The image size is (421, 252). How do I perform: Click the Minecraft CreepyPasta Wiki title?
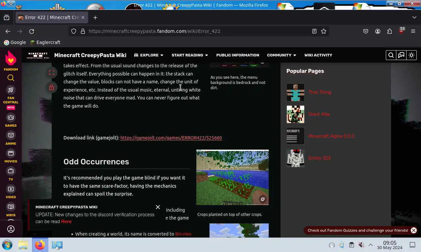pyautogui.click(x=90, y=55)
